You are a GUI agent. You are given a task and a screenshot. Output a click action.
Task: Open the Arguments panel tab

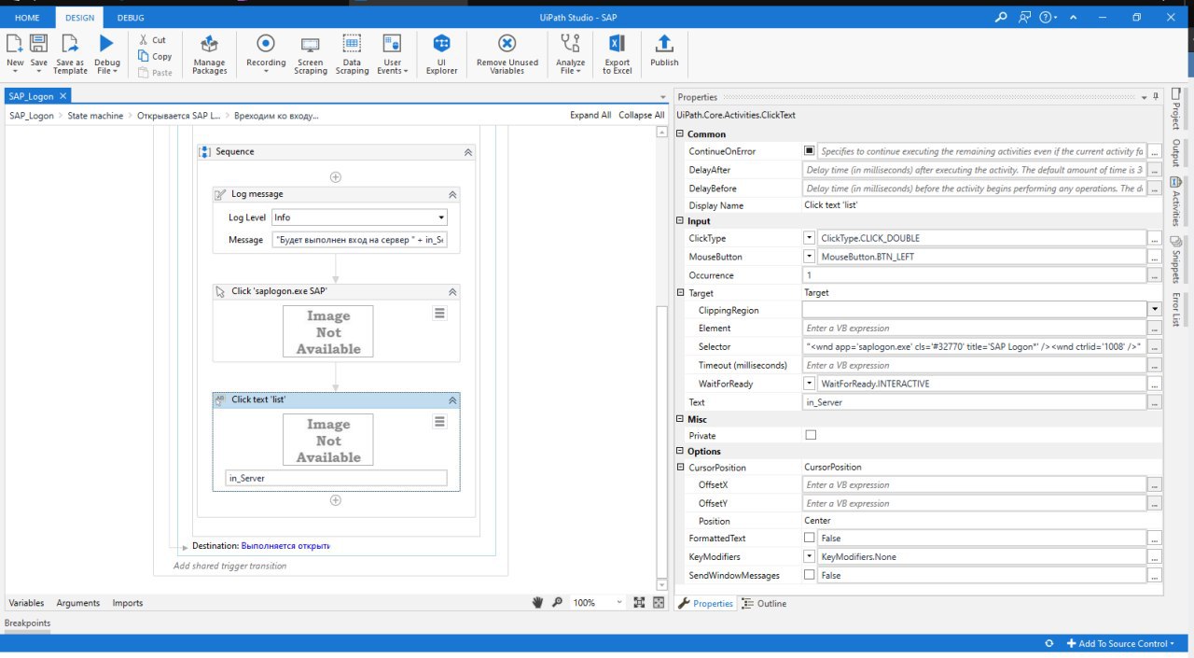(x=77, y=603)
